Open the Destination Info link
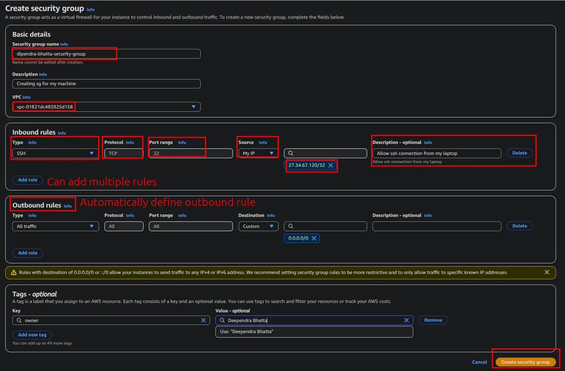The width and height of the screenshot is (565, 371). tap(271, 216)
